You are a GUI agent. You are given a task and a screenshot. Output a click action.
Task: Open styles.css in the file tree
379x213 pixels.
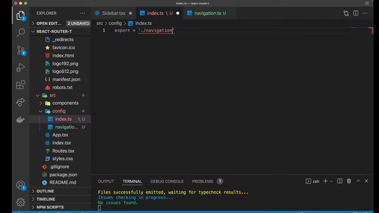pos(63,159)
